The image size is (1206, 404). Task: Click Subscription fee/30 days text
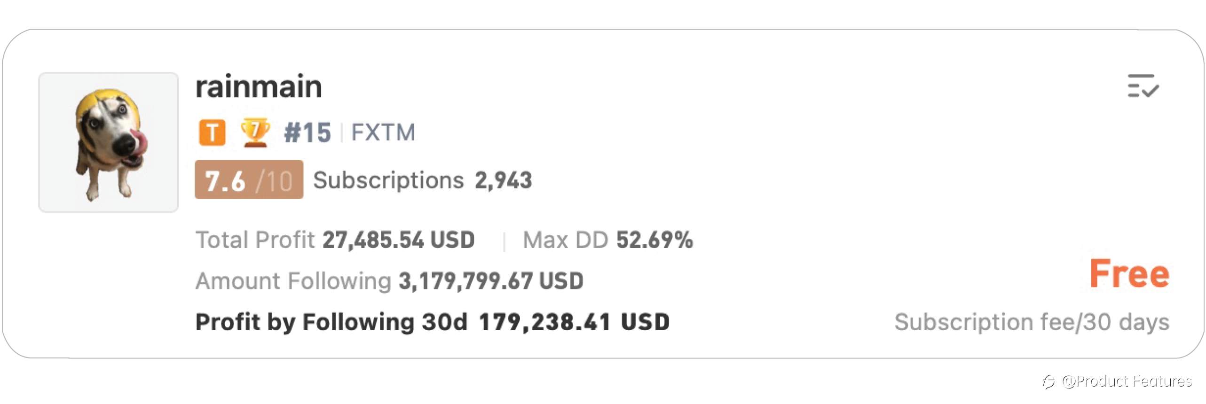pos(1032,323)
